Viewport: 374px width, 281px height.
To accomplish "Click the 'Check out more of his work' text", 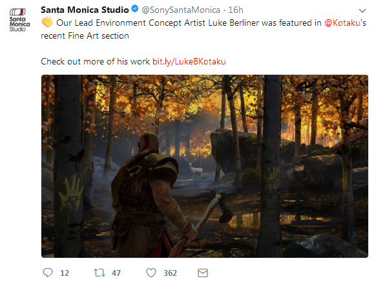I will (95, 61).
